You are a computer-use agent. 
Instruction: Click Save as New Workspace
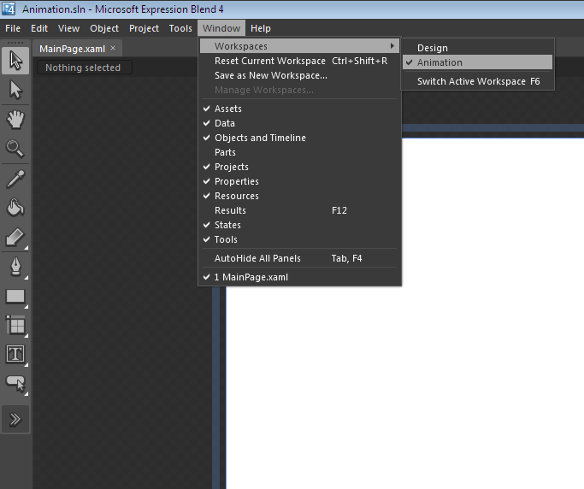[x=300, y=75]
